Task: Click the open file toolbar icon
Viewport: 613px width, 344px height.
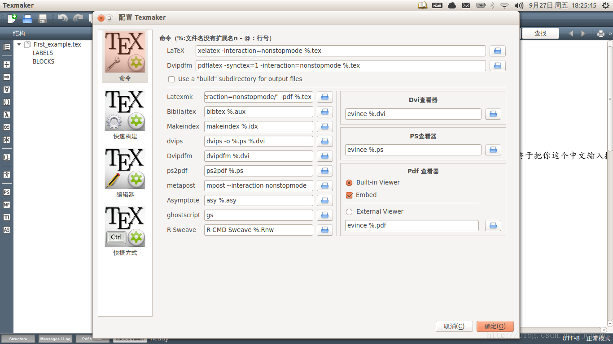Action: click(27, 19)
